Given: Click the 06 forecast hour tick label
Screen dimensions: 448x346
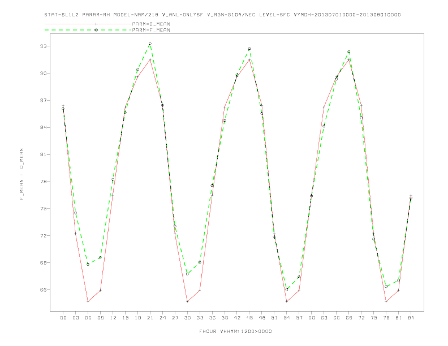Looking at the screenshot, I should click(x=88, y=318).
